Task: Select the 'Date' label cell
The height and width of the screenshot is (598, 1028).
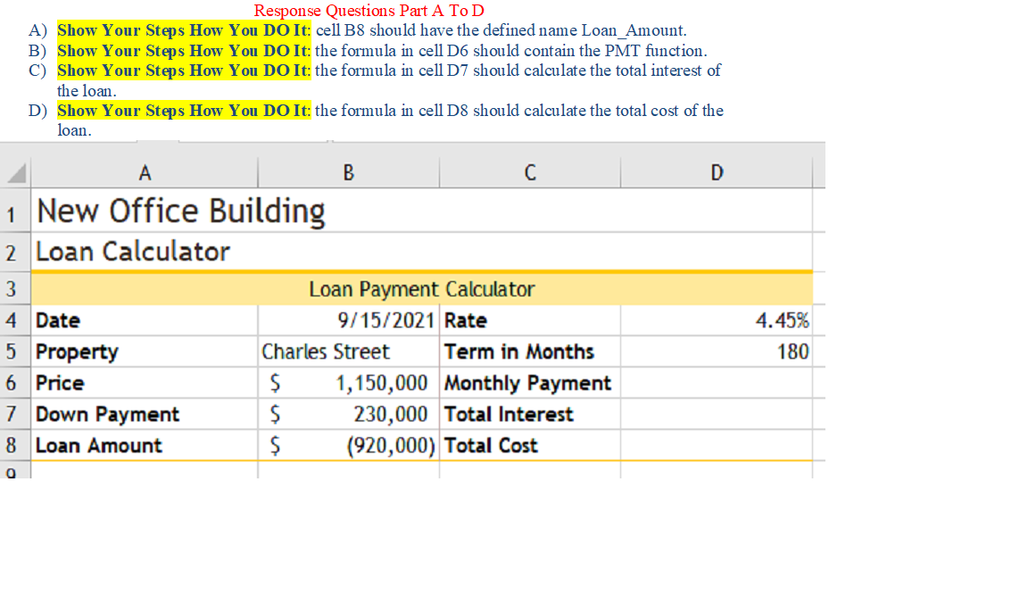Action: [x=145, y=320]
